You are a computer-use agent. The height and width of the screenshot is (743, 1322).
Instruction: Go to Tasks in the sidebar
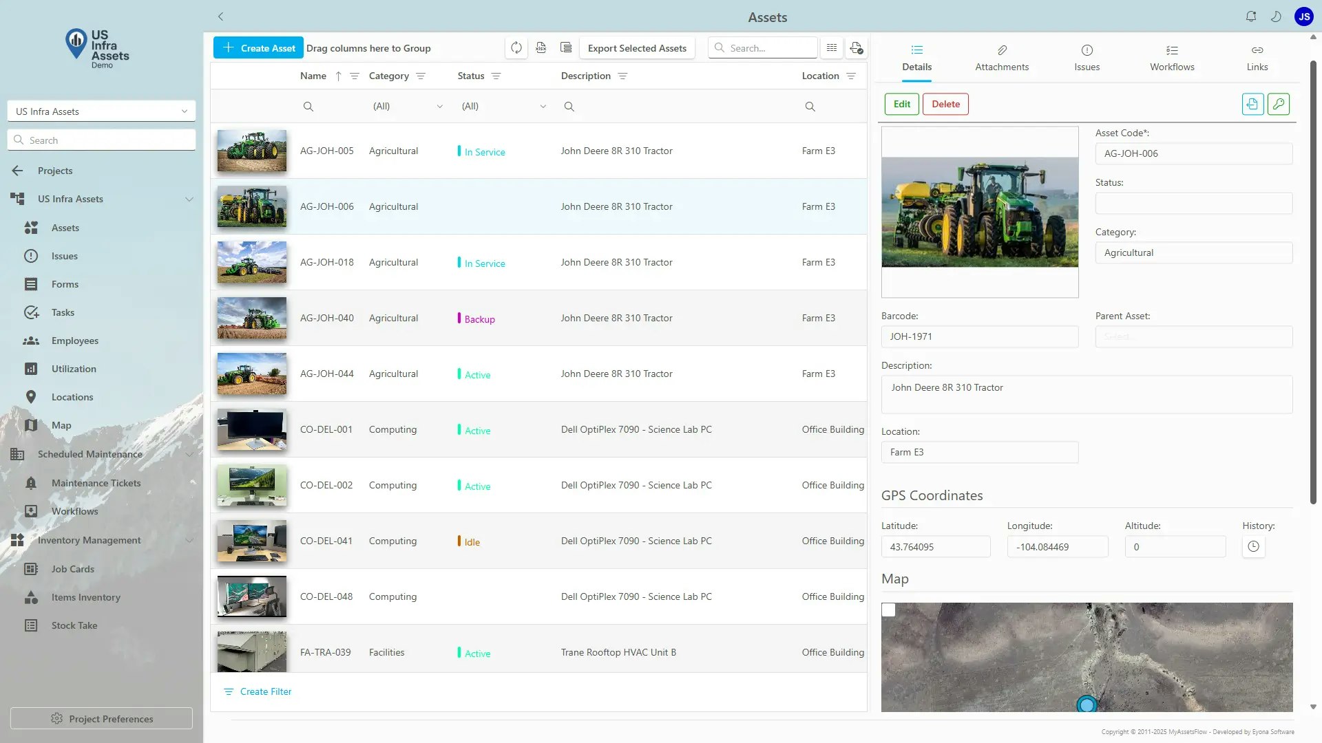coord(63,312)
